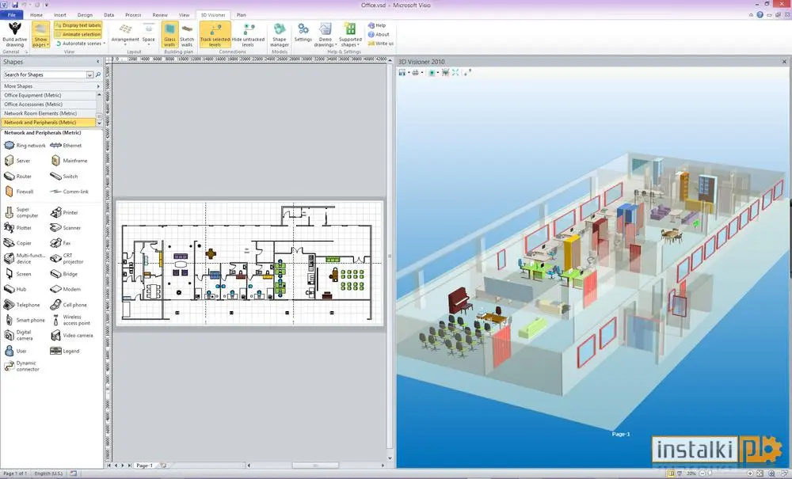
Task: Open Demo drawings dropdown
Action: [325, 34]
